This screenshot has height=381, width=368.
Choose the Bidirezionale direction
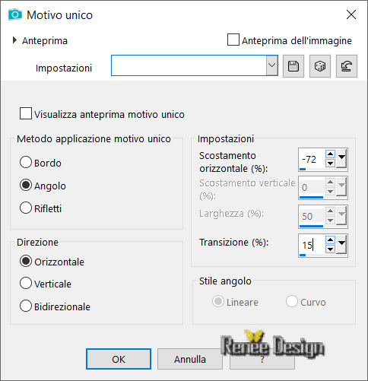[26, 306]
